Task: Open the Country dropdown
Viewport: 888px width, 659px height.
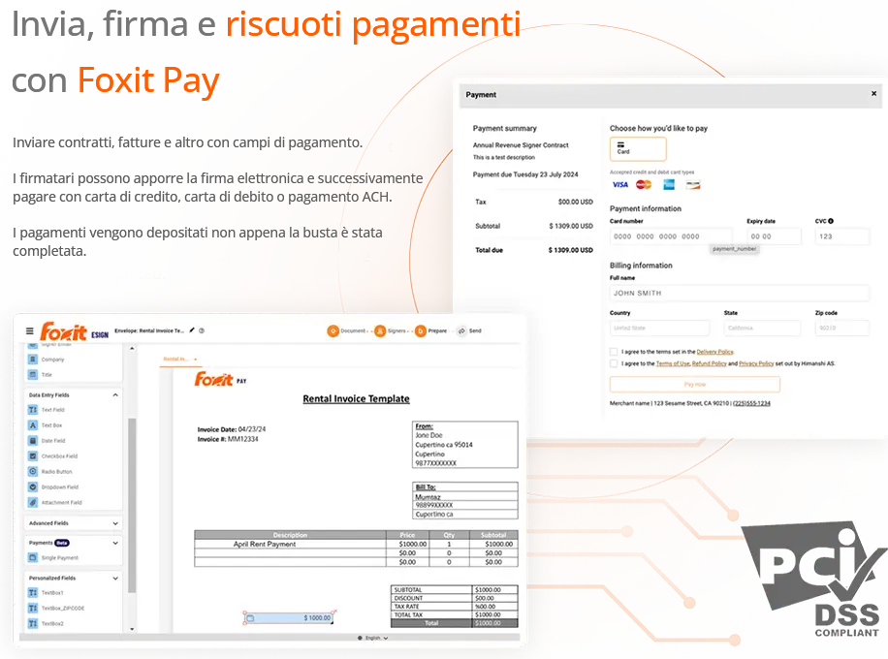Action: pyautogui.click(x=659, y=328)
